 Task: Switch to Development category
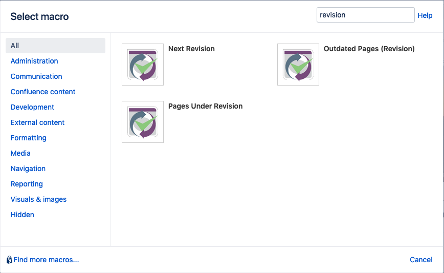coord(32,107)
